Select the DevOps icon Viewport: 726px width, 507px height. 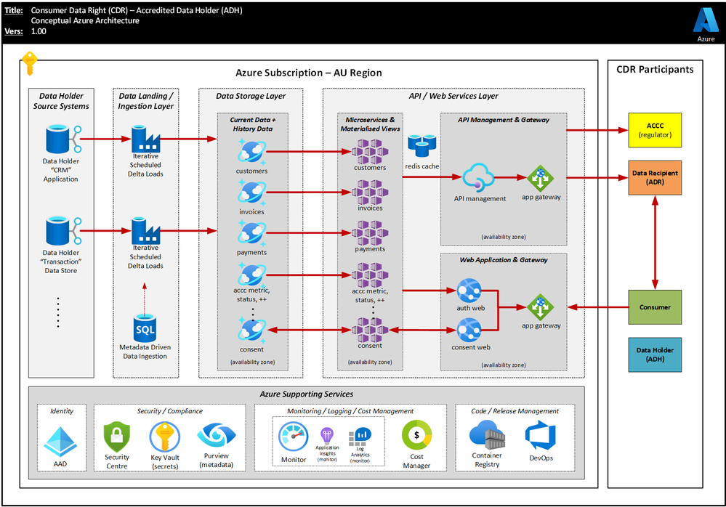point(541,435)
